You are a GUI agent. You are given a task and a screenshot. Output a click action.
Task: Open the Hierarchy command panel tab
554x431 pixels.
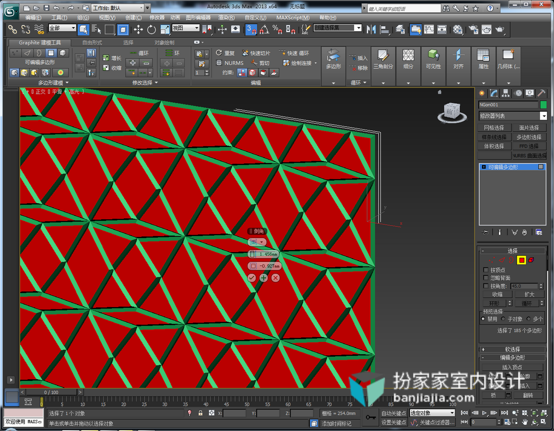click(x=506, y=93)
